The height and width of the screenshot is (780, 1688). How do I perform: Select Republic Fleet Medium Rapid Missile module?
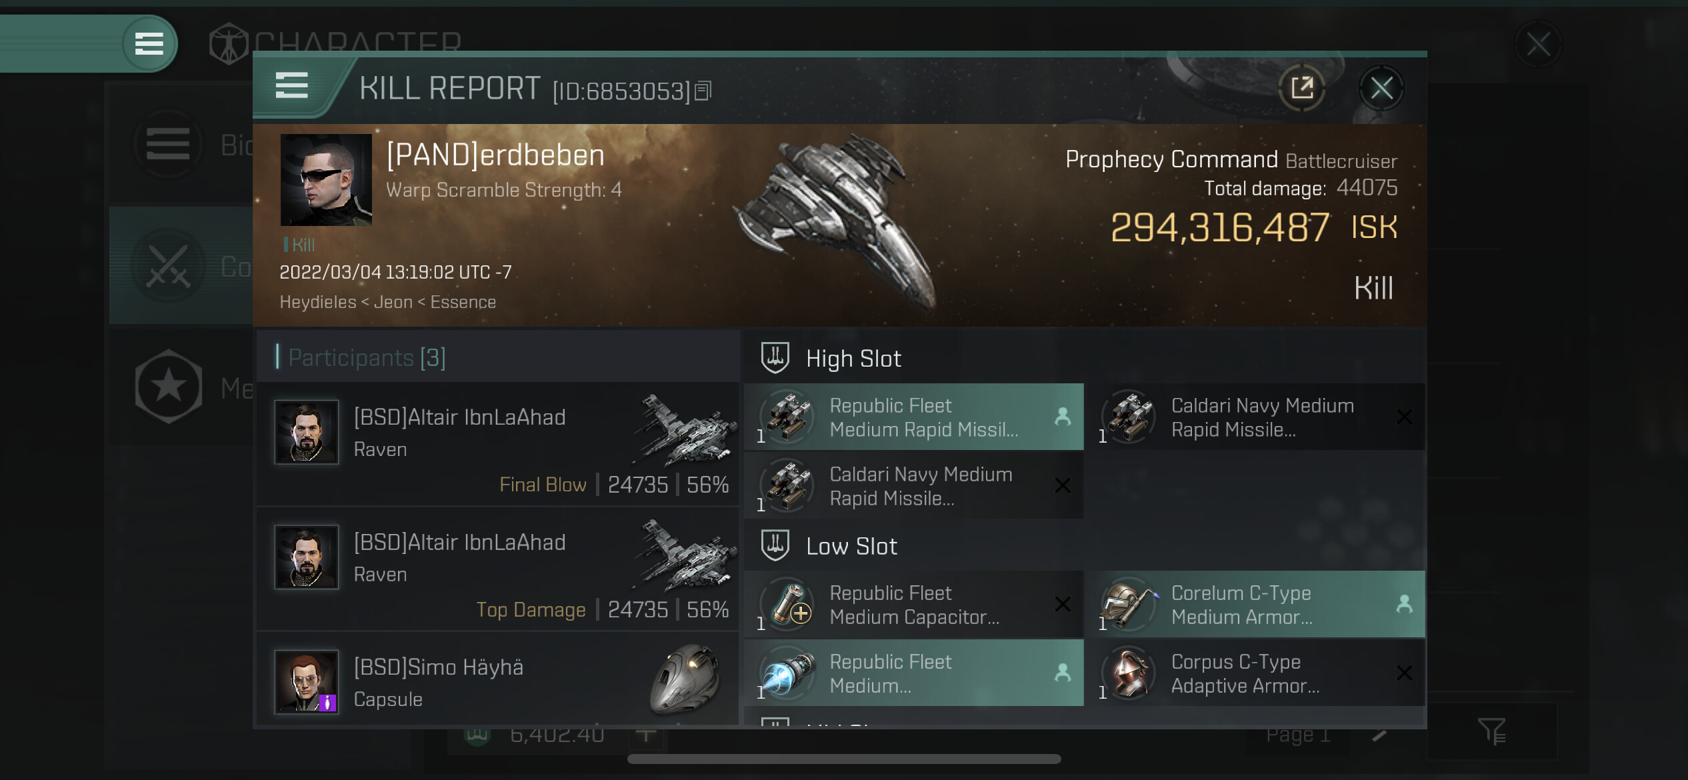(914, 417)
